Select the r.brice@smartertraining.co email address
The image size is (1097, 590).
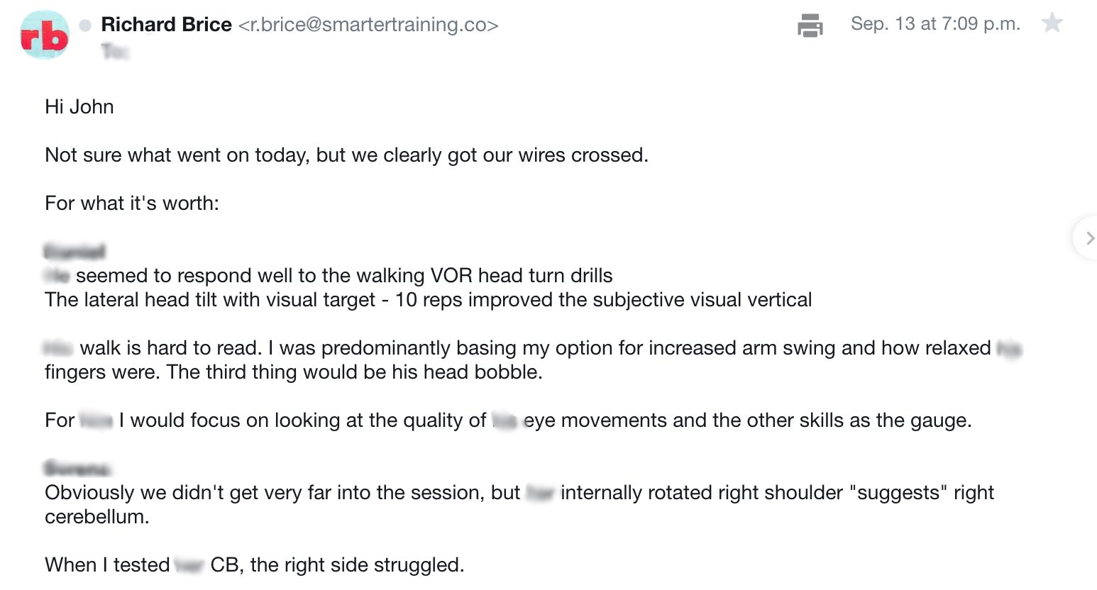(x=368, y=25)
